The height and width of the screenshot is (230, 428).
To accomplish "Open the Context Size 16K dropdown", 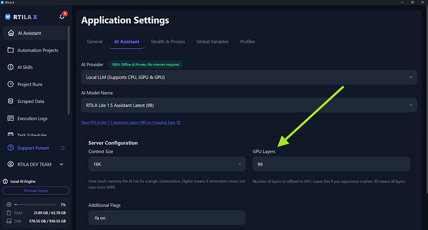I will tap(167, 164).
